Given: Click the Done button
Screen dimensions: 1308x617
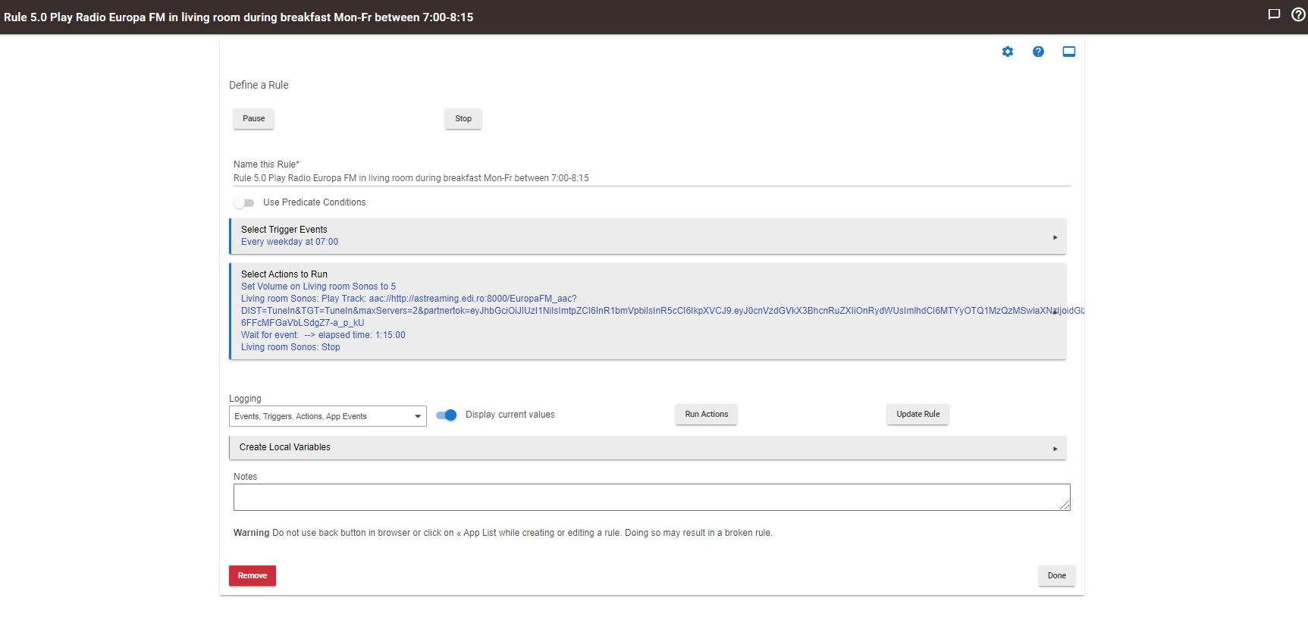Looking at the screenshot, I should click(1056, 576).
